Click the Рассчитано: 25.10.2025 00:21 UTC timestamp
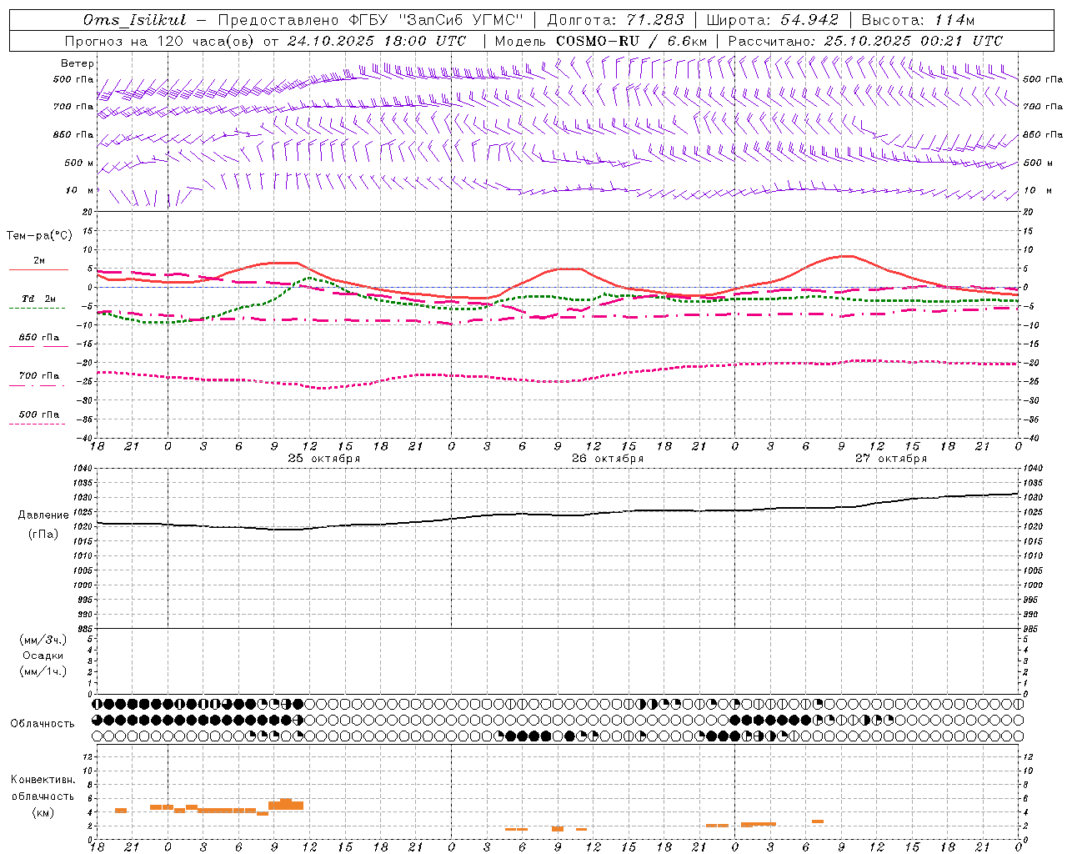Screen dimensions: 1067x854 tap(865, 41)
